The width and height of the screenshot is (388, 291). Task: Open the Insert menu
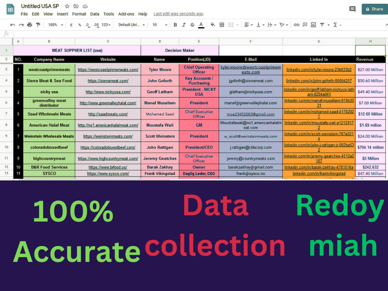pos(62,14)
